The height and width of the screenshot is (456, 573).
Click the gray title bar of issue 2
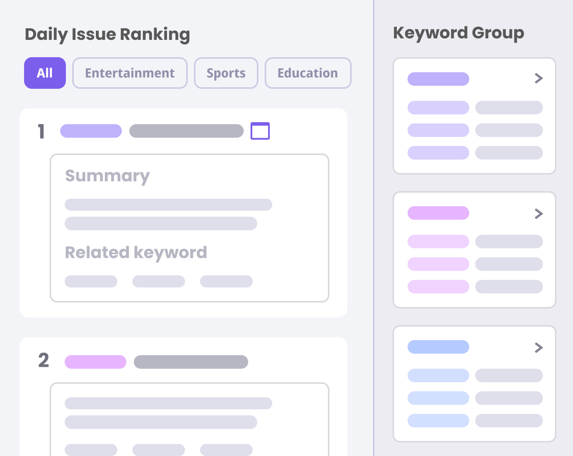[x=191, y=362]
